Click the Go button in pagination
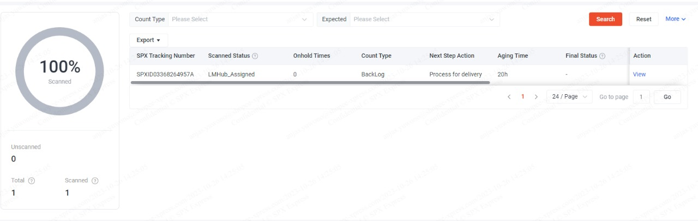This screenshot has width=698, height=221. click(x=667, y=97)
